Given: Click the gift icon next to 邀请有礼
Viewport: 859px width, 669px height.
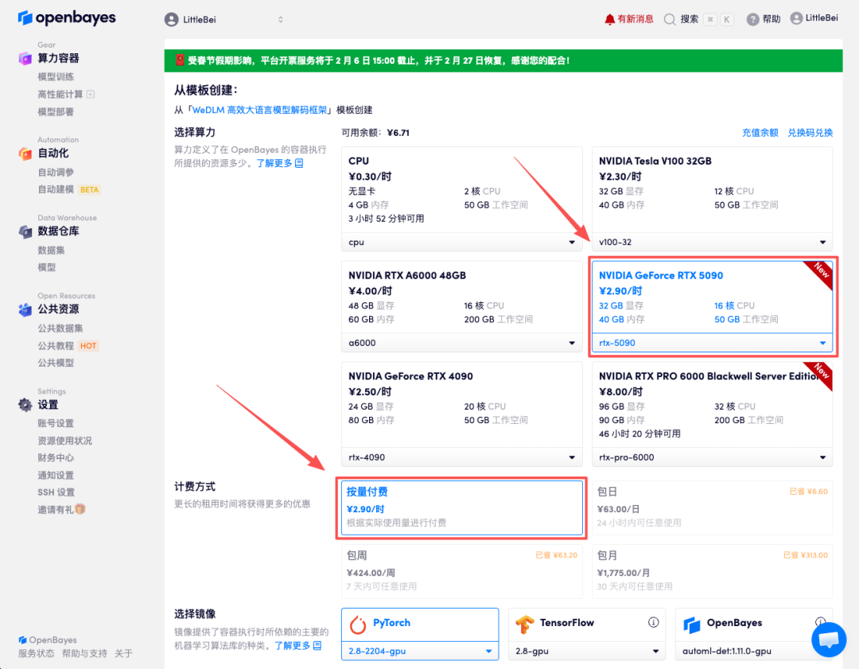Looking at the screenshot, I should [x=80, y=509].
